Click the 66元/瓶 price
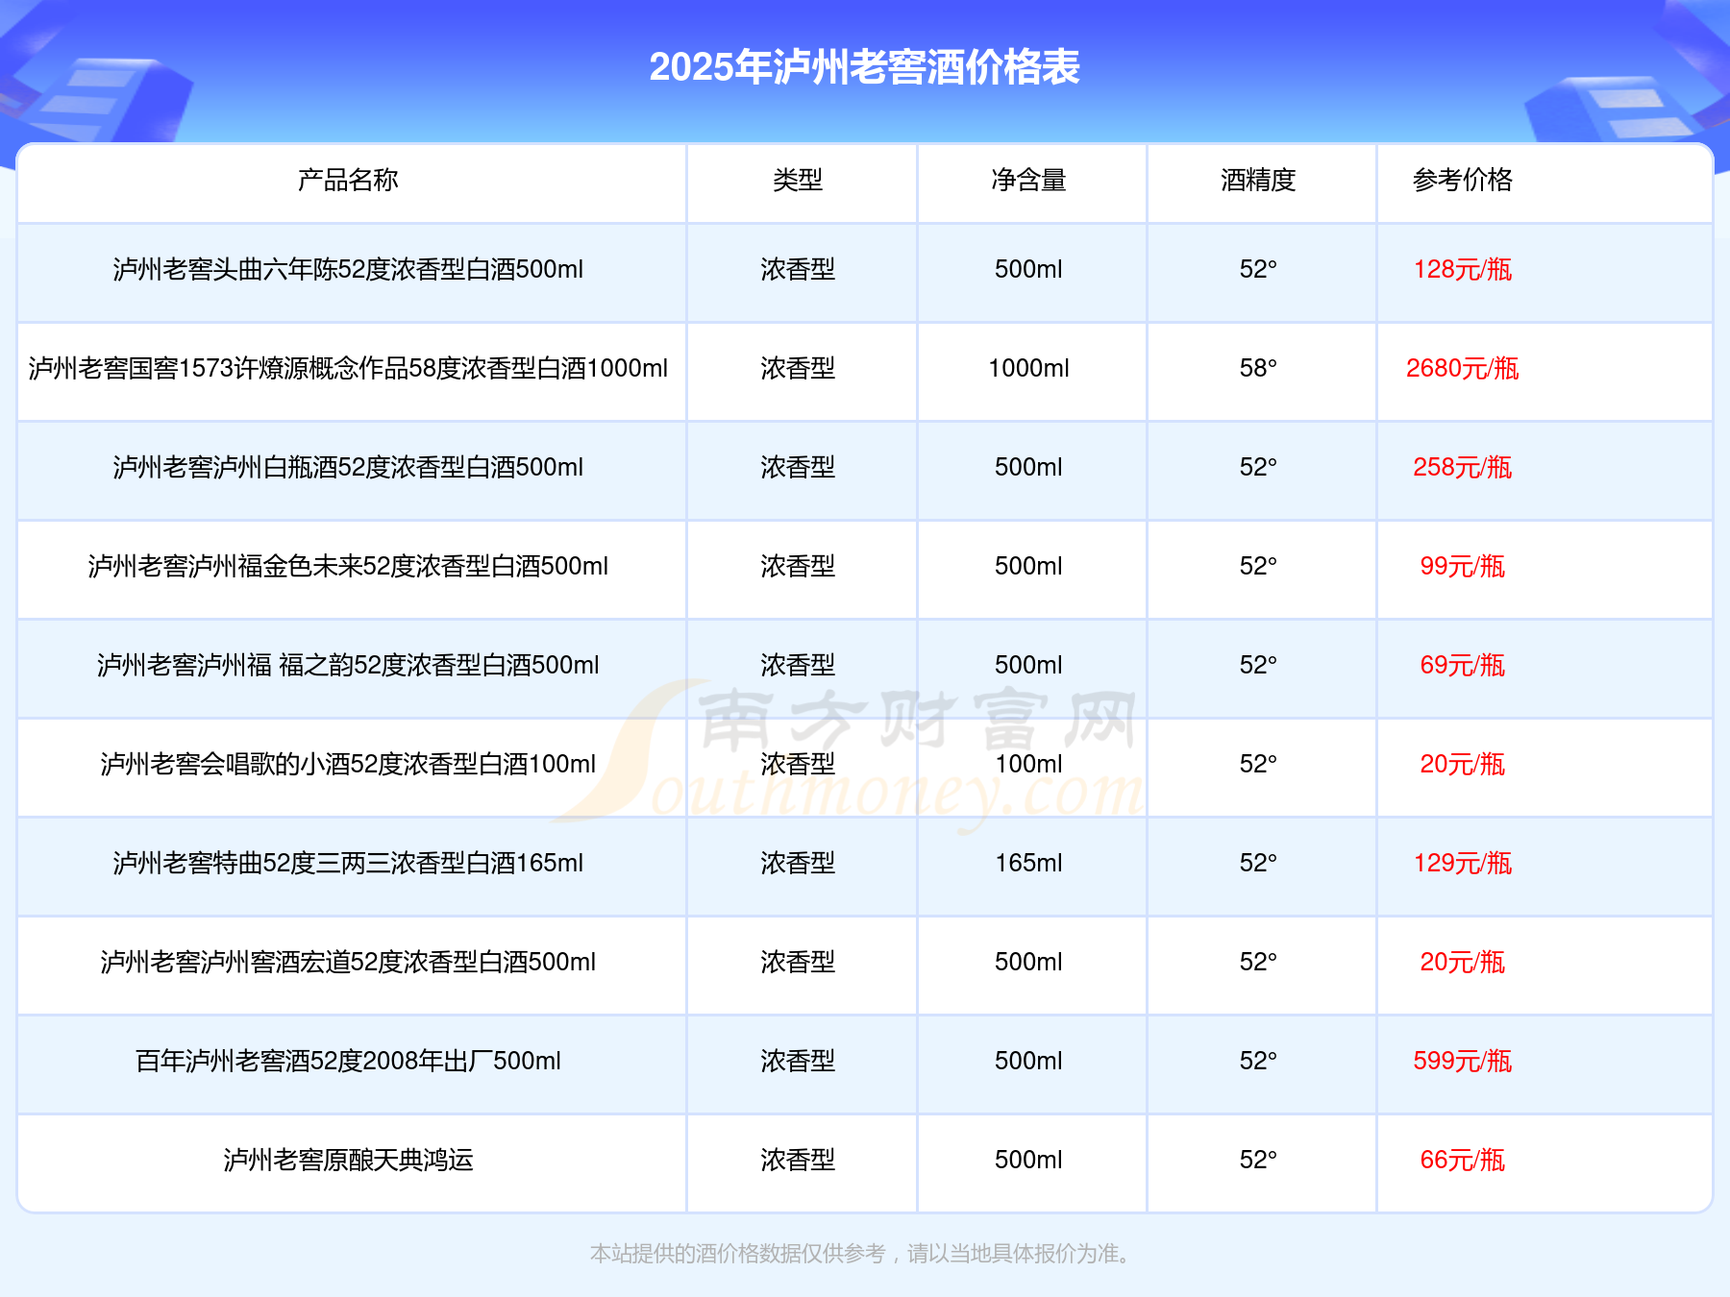This screenshot has width=1730, height=1297. click(1463, 1160)
